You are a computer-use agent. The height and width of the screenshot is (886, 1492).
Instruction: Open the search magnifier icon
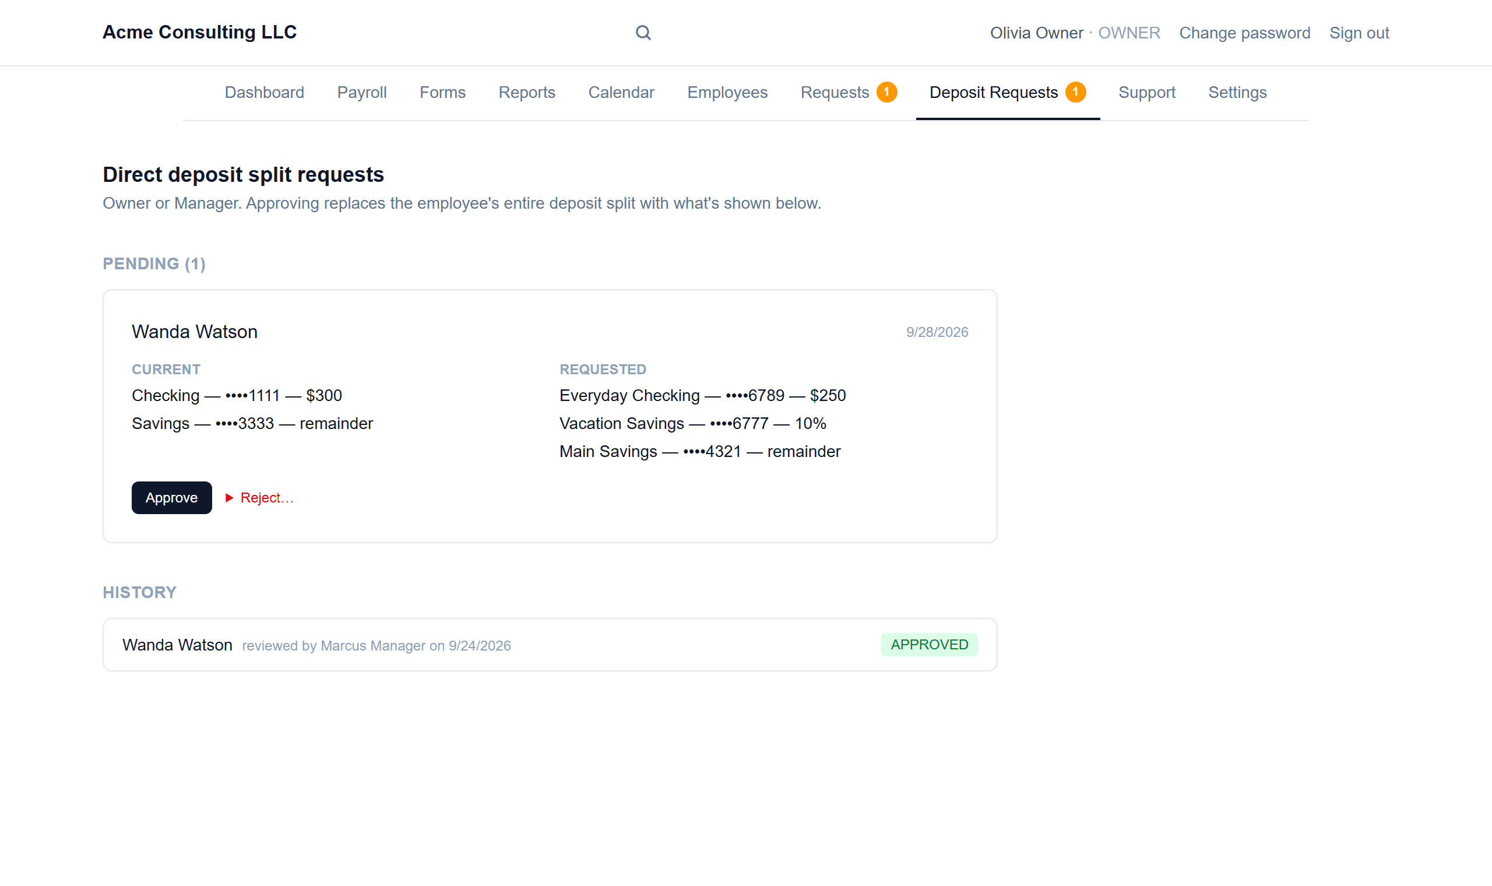coord(643,33)
